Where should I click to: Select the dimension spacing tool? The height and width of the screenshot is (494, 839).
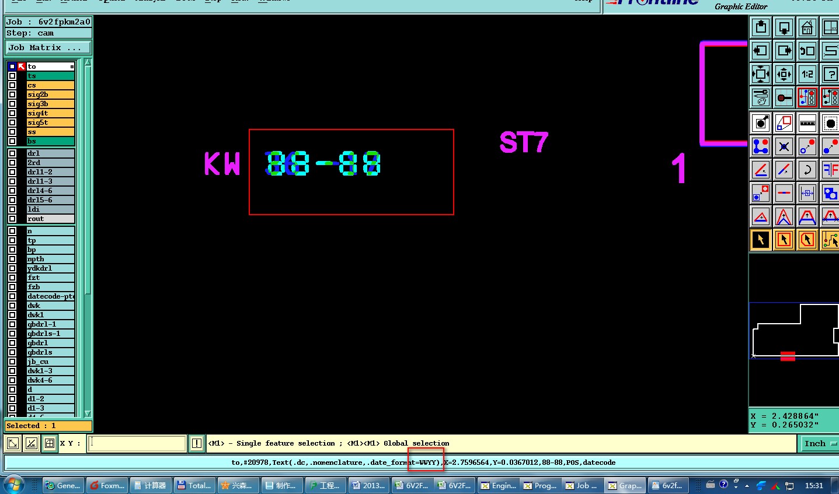807,193
